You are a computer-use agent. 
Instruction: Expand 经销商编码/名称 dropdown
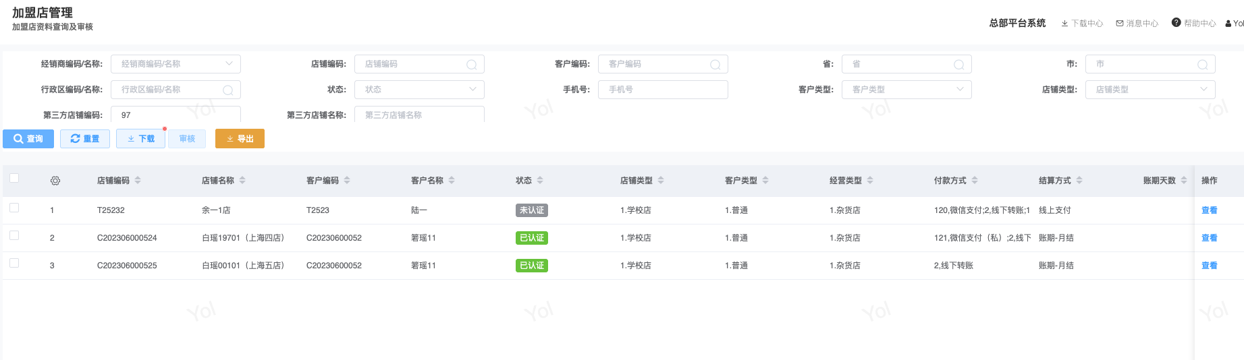pos(229,64)
